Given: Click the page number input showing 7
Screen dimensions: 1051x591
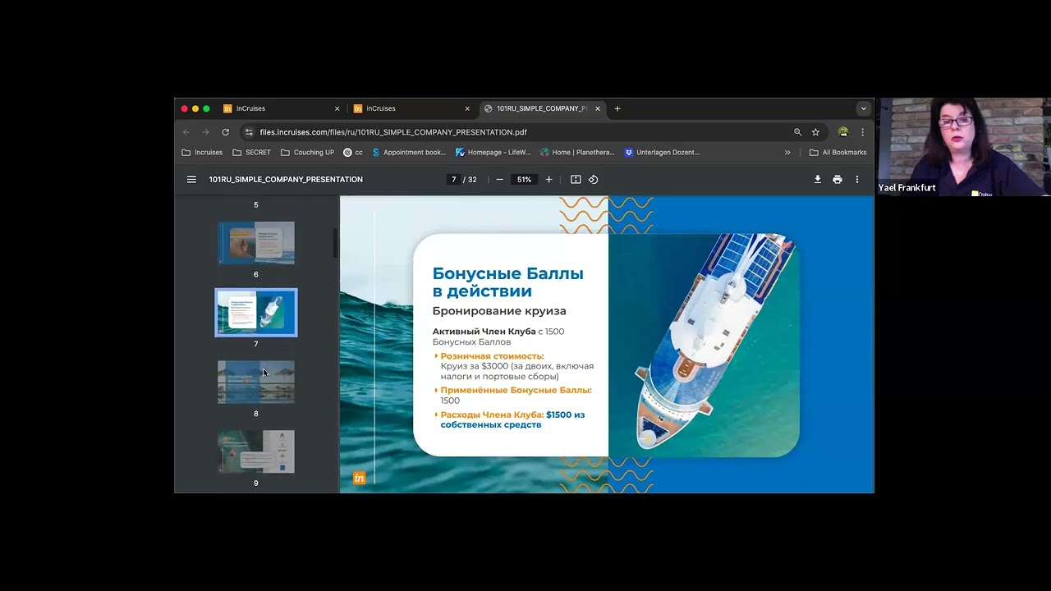Looking at the screenshot, I should (453, 180).
